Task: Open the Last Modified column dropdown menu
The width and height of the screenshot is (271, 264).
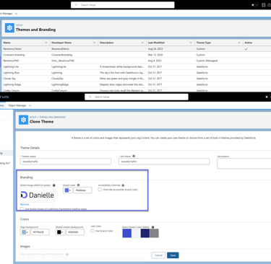Action: pos(191,43)
